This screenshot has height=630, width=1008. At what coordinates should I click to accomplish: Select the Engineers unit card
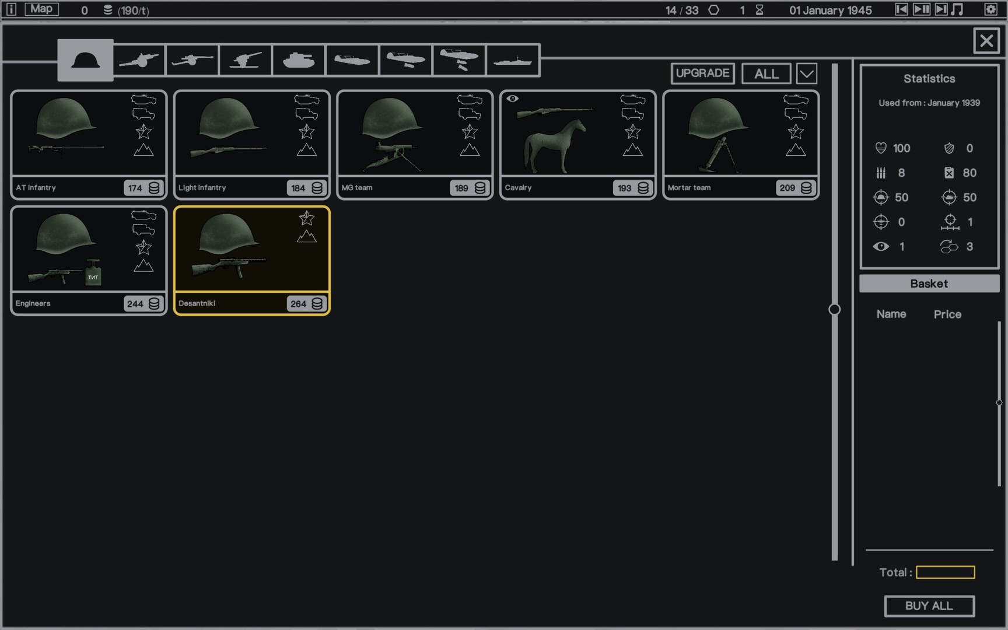pyautogui.click(x=89, y=260)
